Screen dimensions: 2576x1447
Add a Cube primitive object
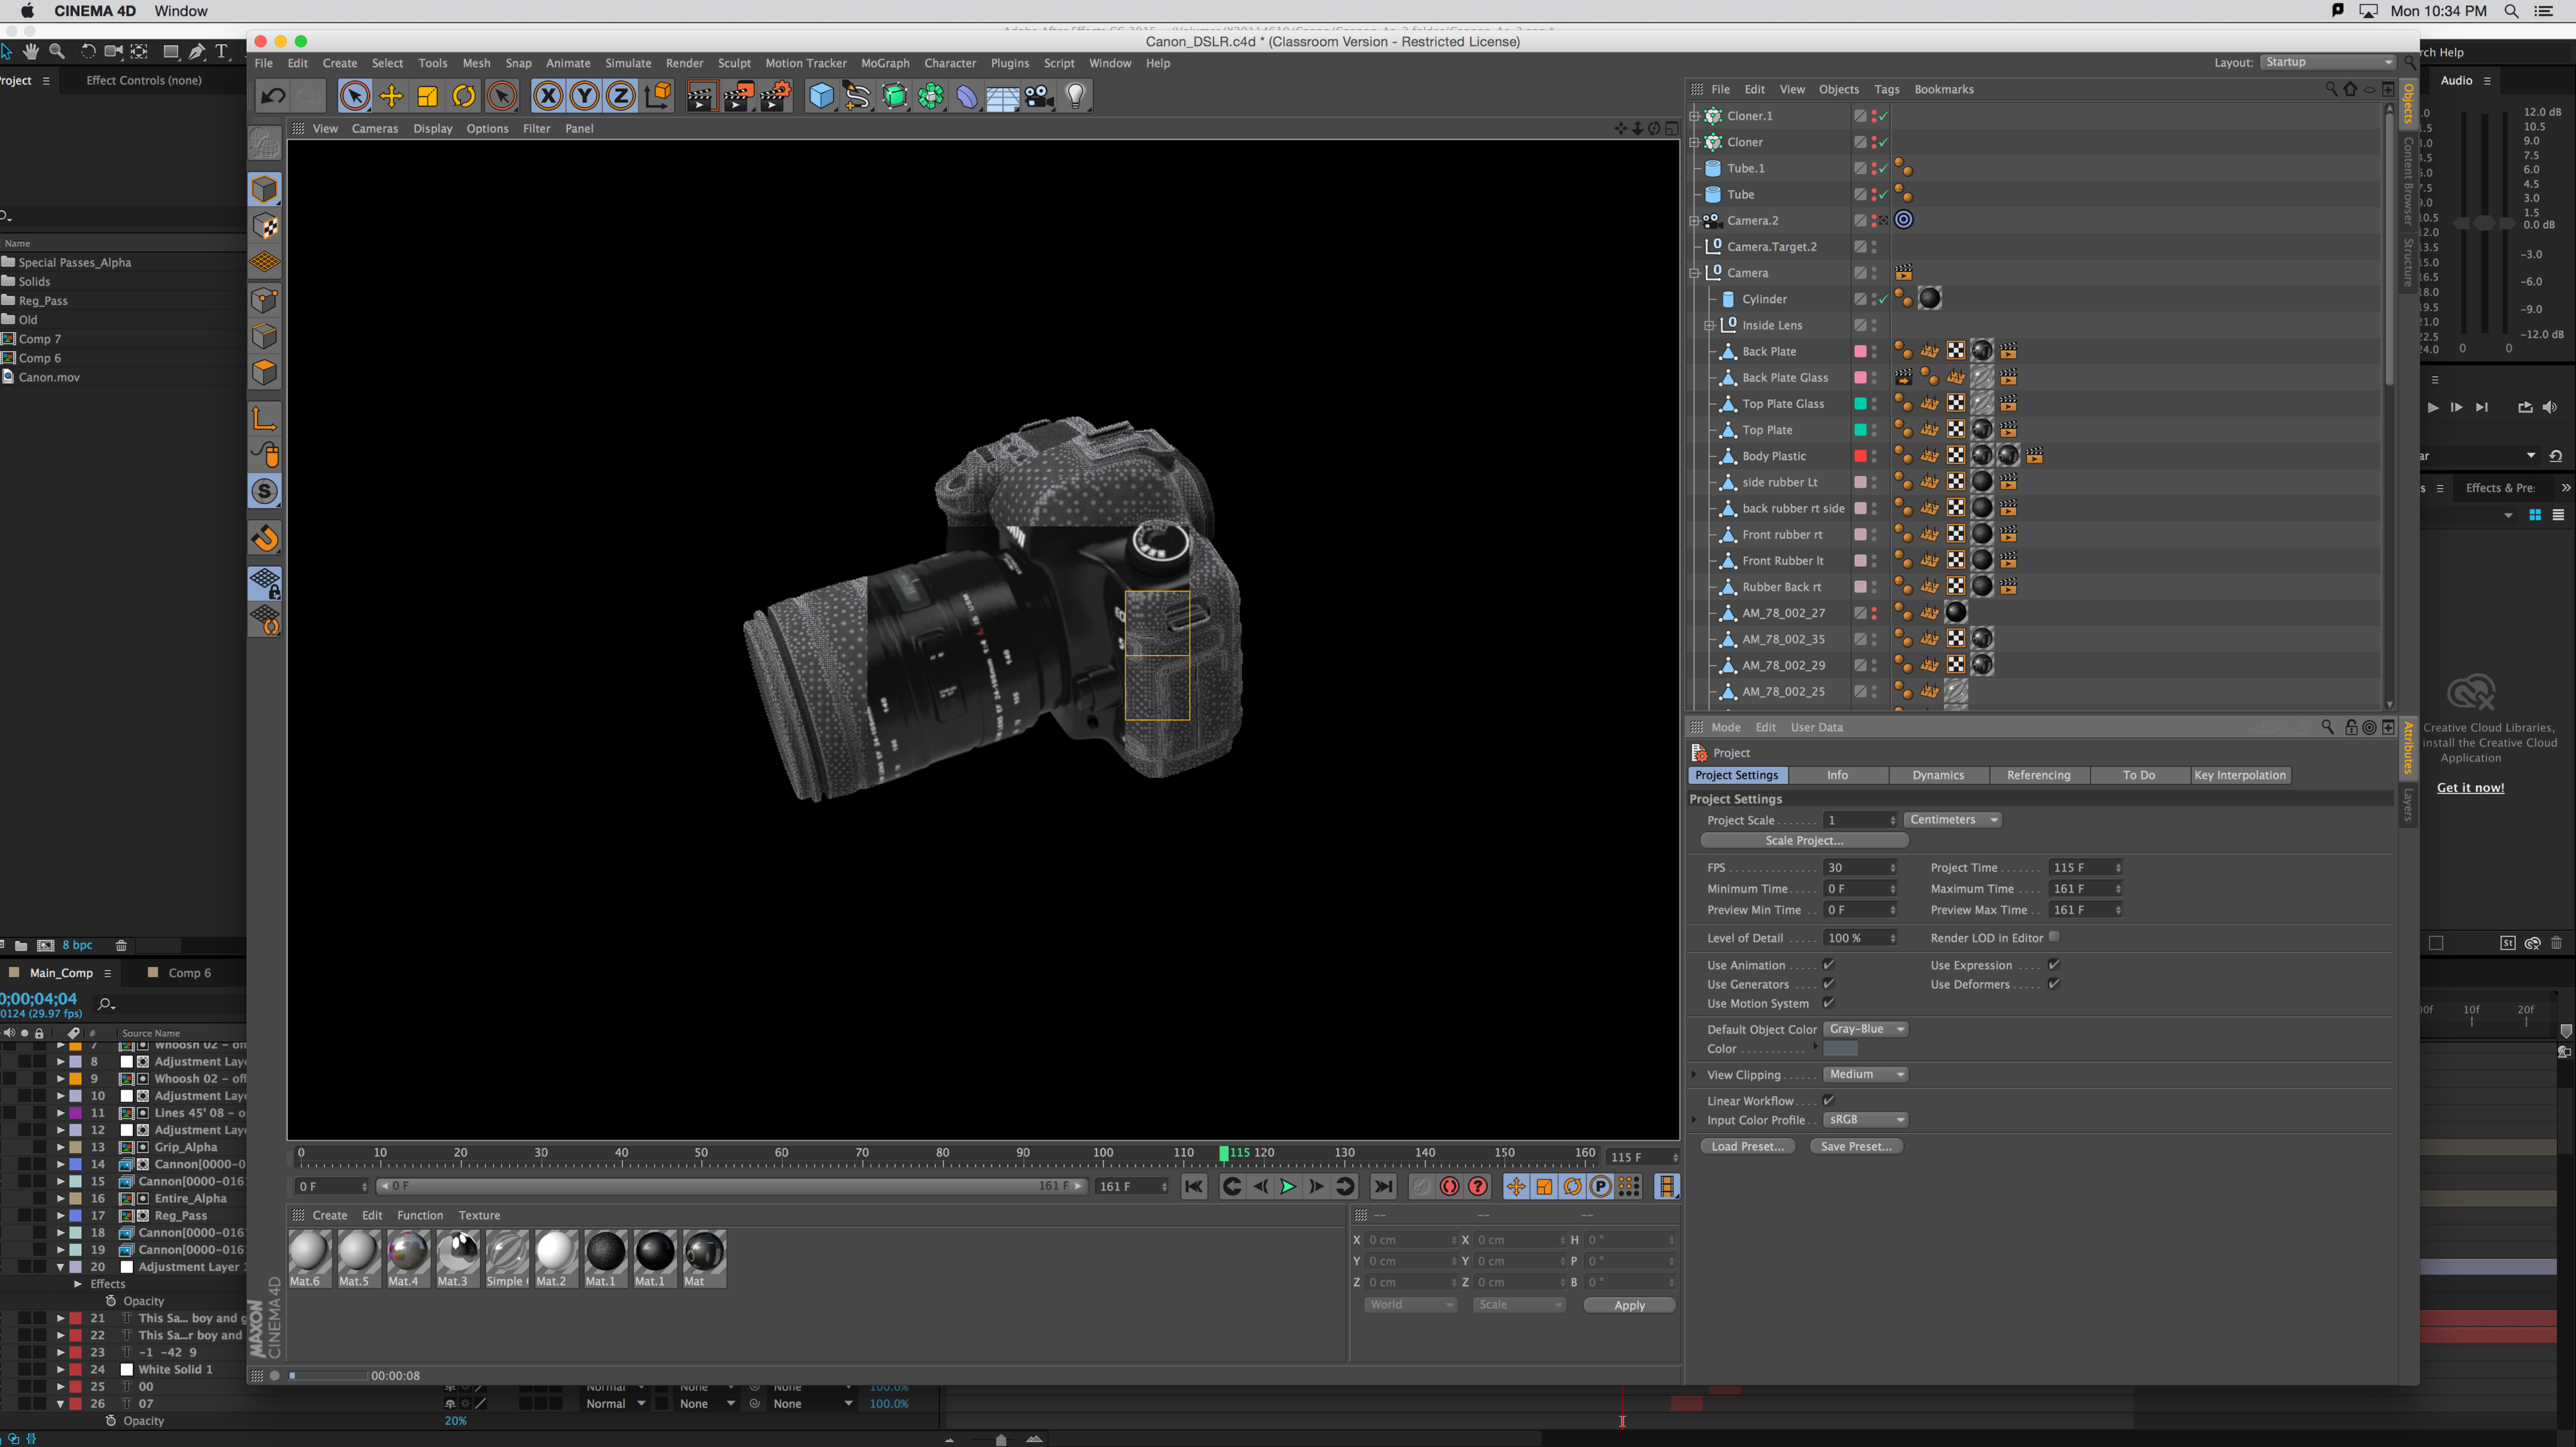coord(821,96)
